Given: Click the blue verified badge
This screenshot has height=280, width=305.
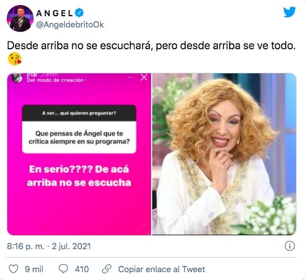Looking at the screenshot, I should [x=79, y=13].
